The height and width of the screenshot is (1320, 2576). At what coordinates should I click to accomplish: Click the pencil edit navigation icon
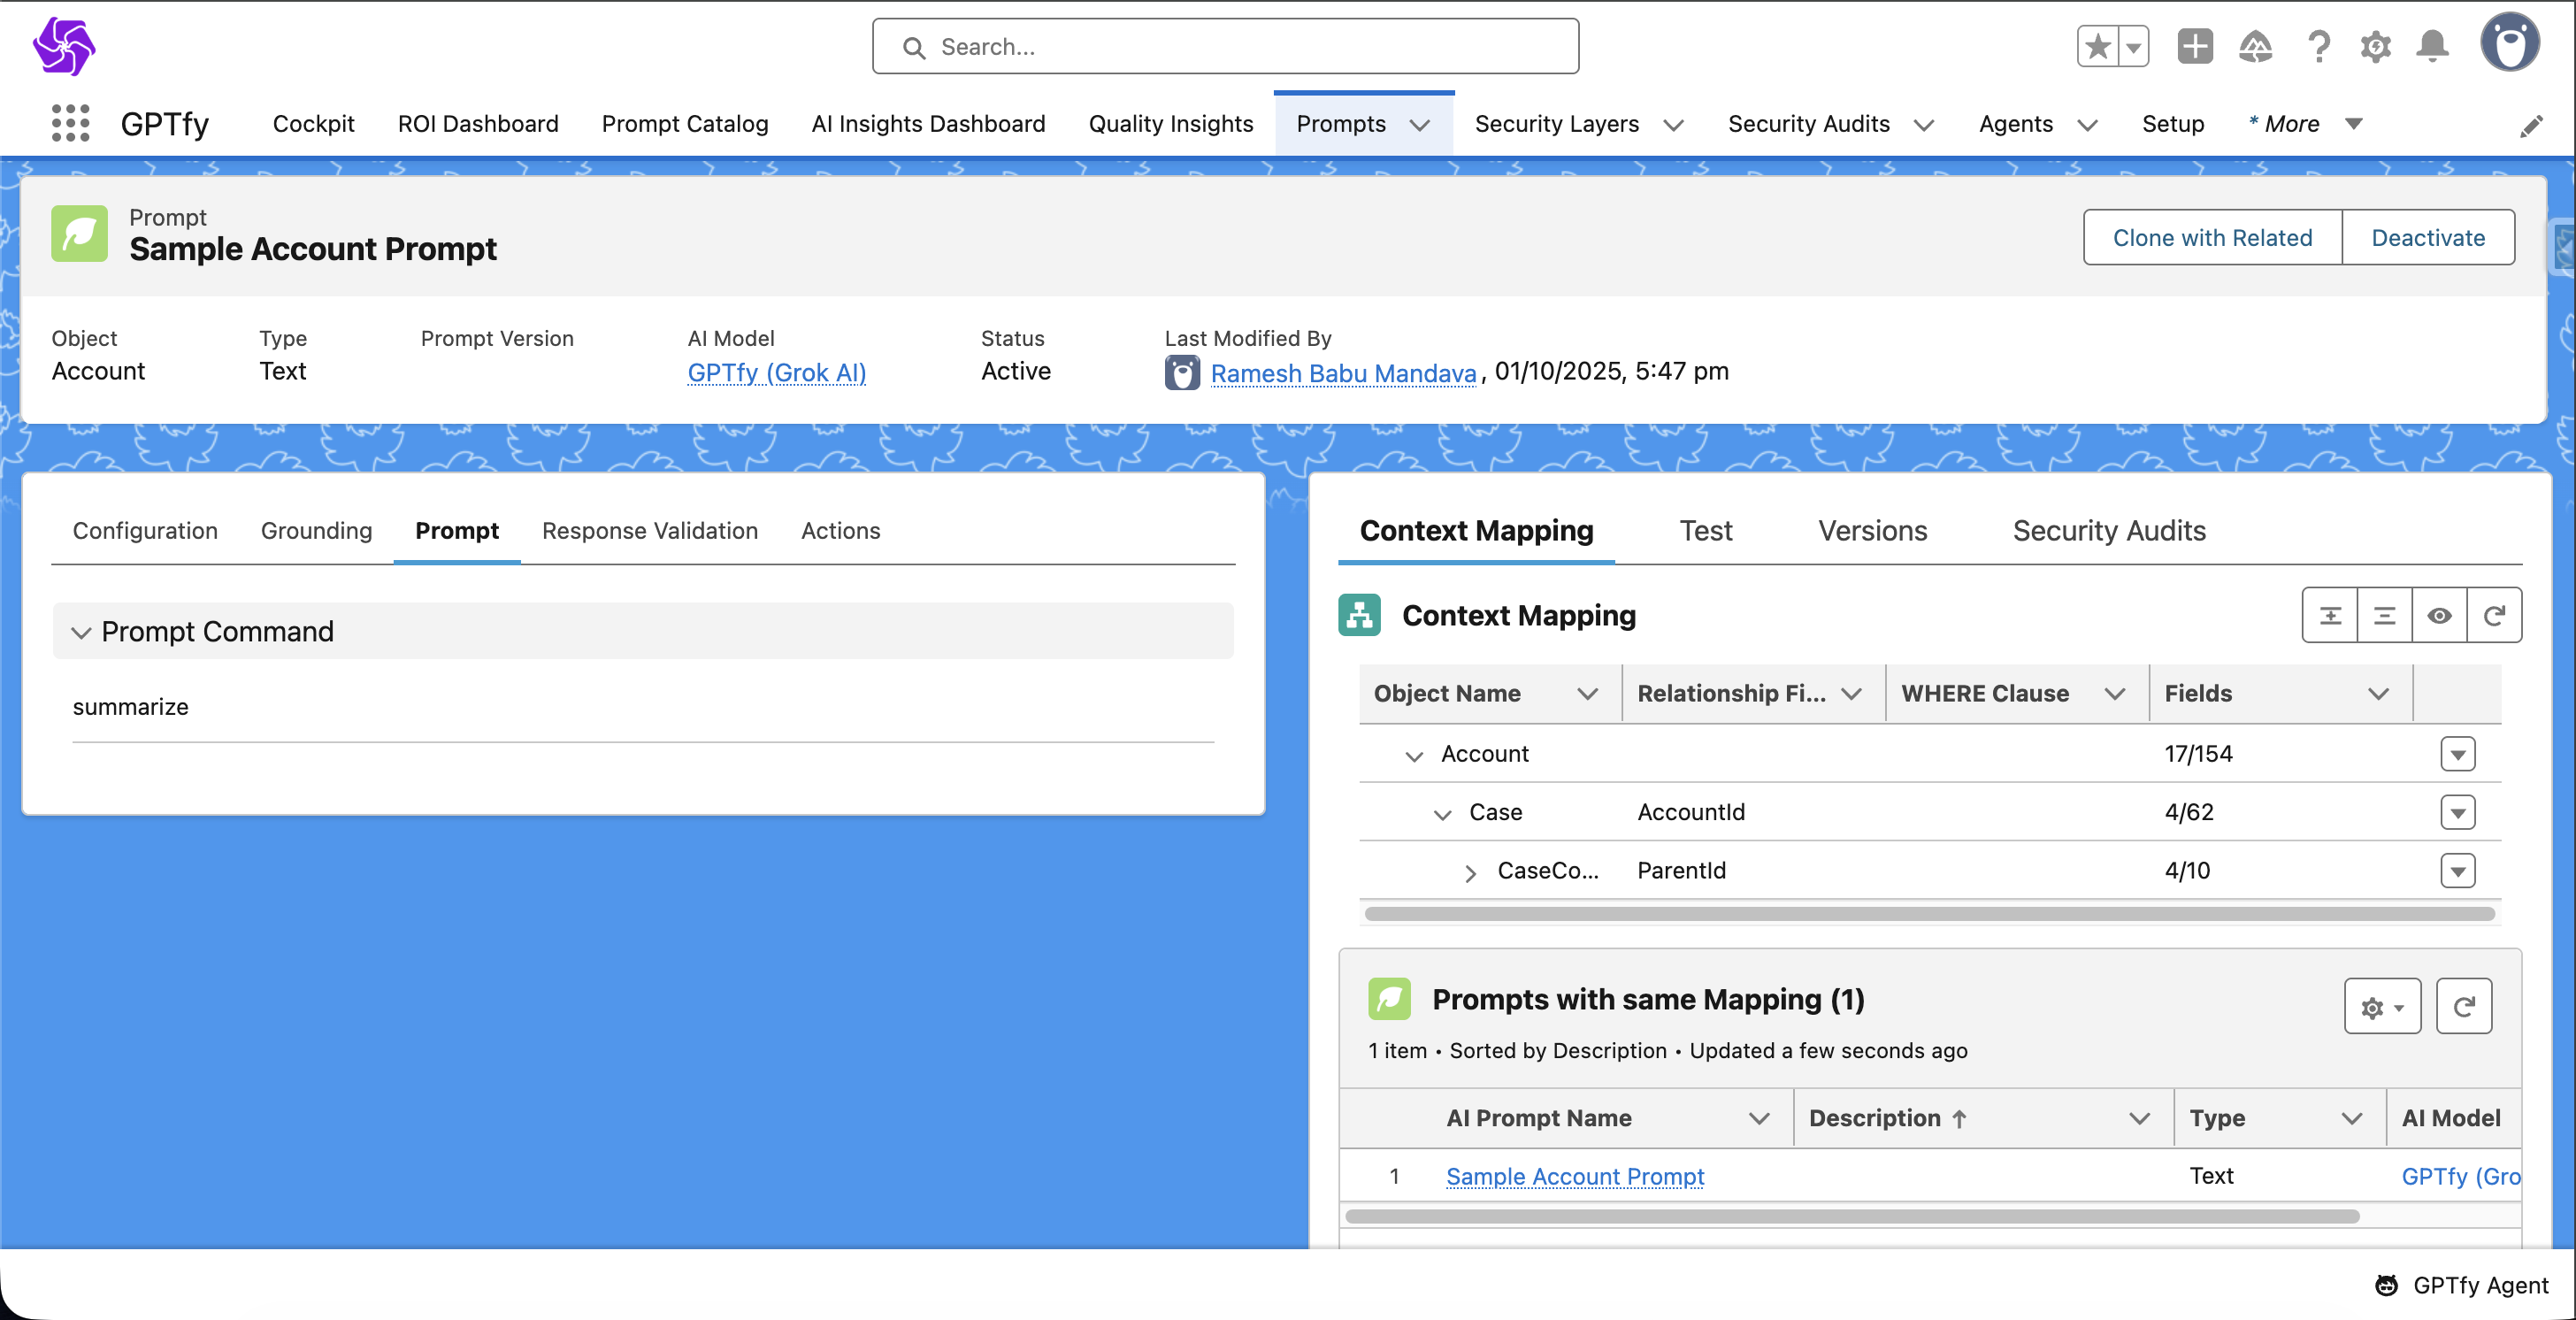[x=2531, y=126]
